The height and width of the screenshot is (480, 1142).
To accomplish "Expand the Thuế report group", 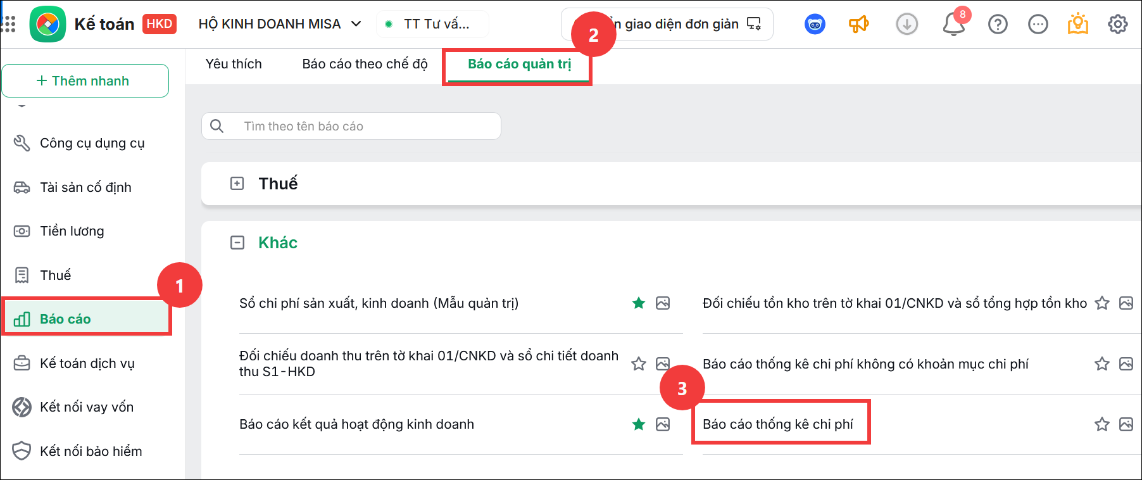I will 237,184.
